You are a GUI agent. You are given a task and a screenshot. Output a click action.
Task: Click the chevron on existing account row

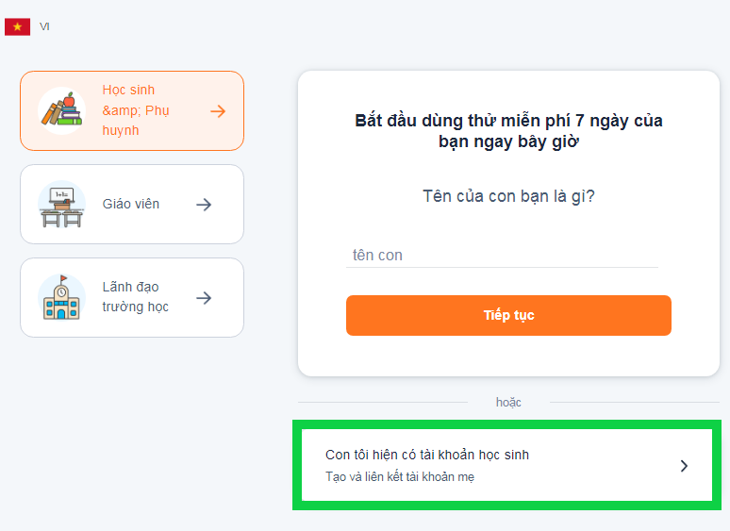coord(685,465)
